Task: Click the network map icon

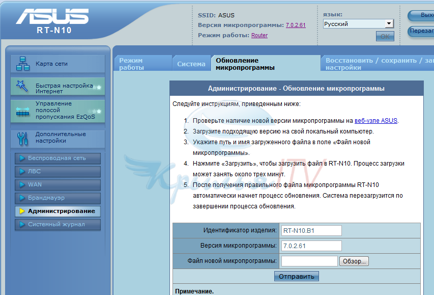Action: point(23,64)
